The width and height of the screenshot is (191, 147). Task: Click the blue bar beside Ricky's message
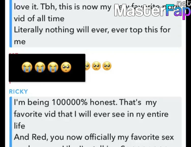pos(11,122)
